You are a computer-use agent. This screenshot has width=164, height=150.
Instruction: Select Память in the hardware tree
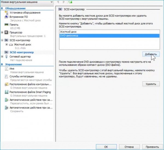point(14,25)
